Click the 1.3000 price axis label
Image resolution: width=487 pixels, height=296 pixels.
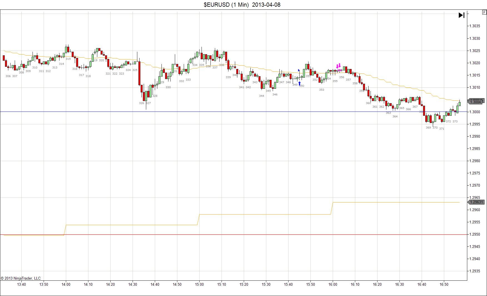[x=475, y=112]
